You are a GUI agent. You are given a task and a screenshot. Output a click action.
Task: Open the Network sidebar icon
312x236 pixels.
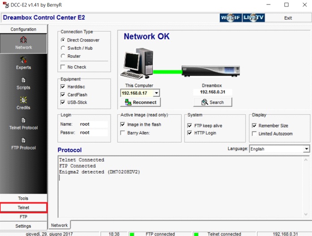click(x=23, y=43)
